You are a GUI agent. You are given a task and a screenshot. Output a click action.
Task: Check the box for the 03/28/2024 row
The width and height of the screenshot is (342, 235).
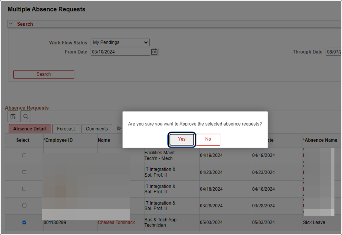coord(24,205)
